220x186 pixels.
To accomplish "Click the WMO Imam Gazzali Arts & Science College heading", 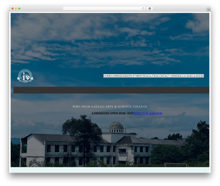I will tap(110, 106).
